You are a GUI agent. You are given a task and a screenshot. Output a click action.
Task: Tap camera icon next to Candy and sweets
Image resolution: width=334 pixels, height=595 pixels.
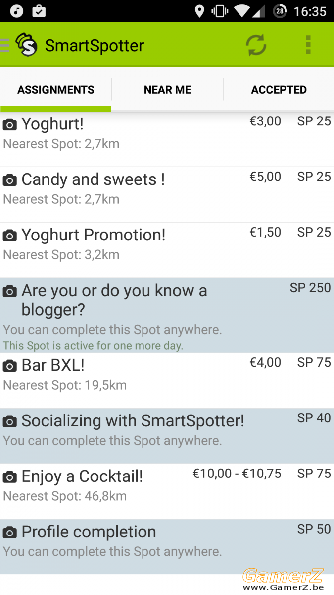click(x=10, y=180)
